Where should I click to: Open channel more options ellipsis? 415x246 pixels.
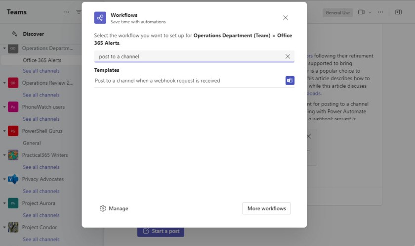click(380, 12)
